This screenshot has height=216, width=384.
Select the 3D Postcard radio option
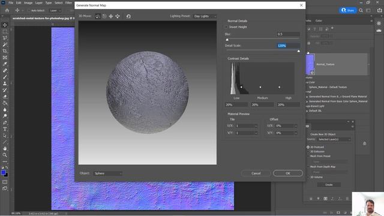click(308, 147)
